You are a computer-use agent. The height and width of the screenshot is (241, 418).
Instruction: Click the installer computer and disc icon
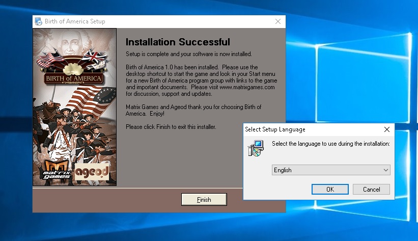coord(256,148)
